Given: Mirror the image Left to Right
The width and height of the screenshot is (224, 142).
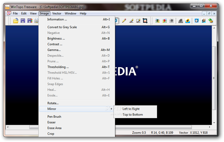Looking at the screenshot, I should pyautogui.click(x=135, y=109).
